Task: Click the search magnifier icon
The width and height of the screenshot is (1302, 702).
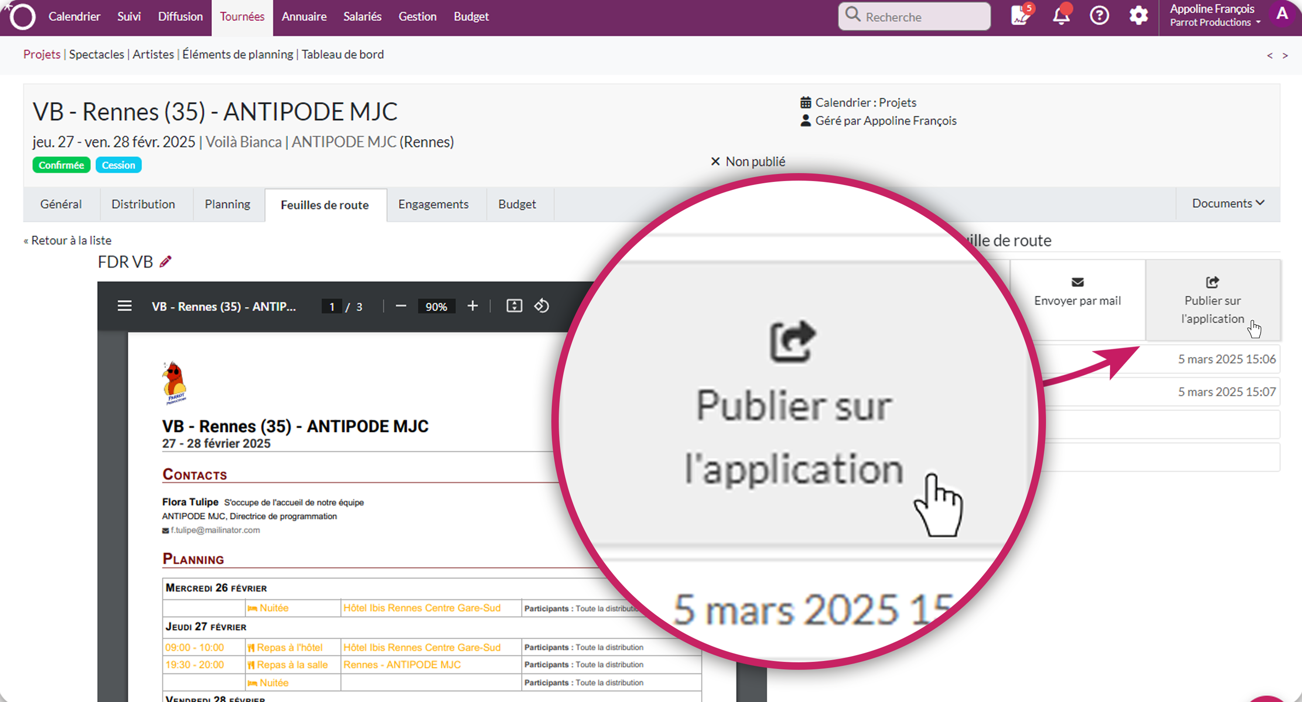Action: tap(853, 14)
